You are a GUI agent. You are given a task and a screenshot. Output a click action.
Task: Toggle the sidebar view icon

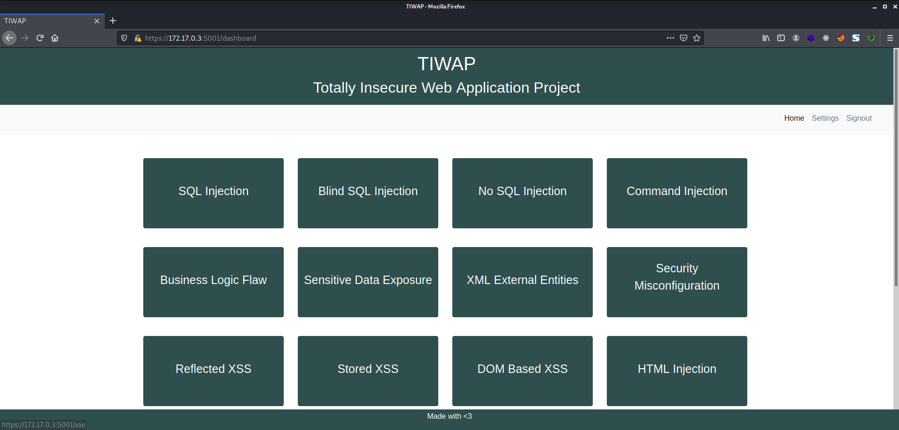click(x=781, y=38)
